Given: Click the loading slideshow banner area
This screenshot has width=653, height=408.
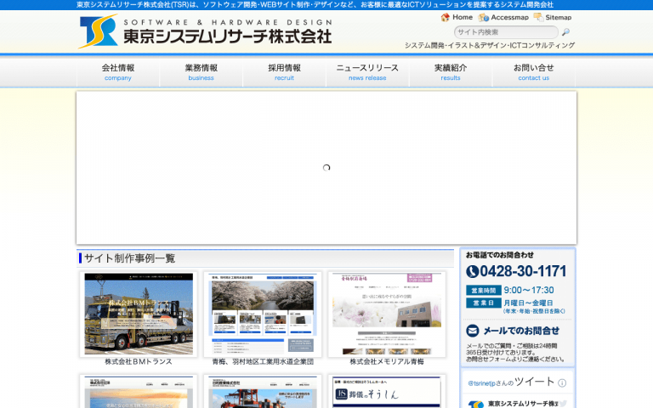Looking at the screenshot, I should pyautogui.click(x=326, y=167).
